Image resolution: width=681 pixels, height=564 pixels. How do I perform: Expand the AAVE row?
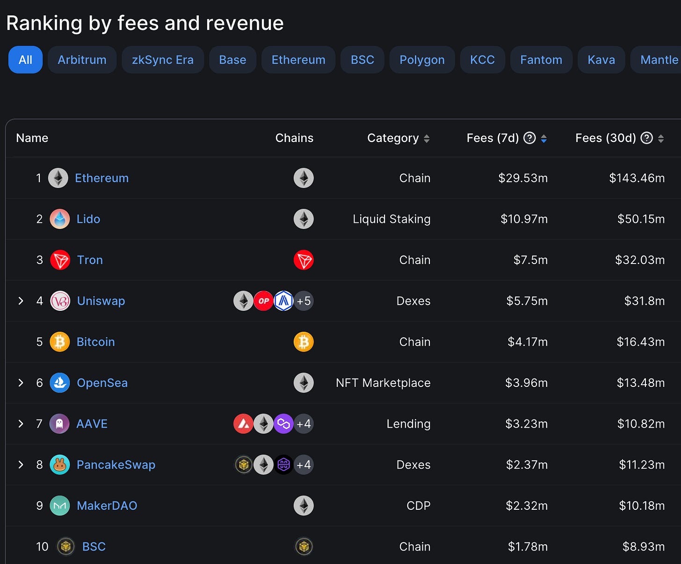(21, 424)
